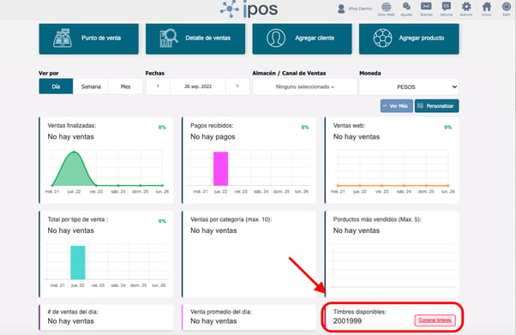
Task: Click the magenta bar in Pagos recibidos chart
Action: [220, 169]
